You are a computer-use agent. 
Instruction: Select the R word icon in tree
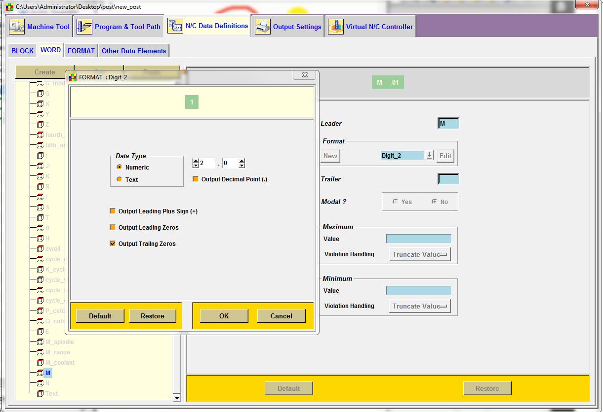tap(40, 187)
